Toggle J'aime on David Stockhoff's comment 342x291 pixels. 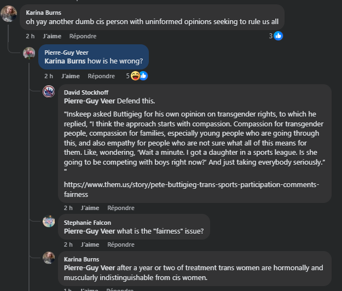(90, 208)
